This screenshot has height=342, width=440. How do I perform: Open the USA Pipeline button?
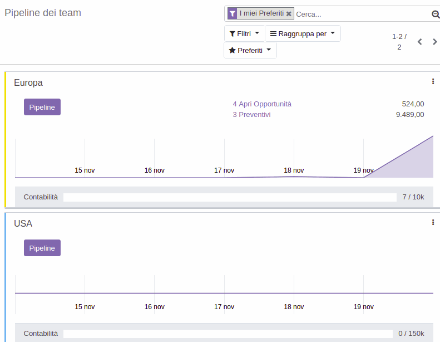click(x=42, y=248)
